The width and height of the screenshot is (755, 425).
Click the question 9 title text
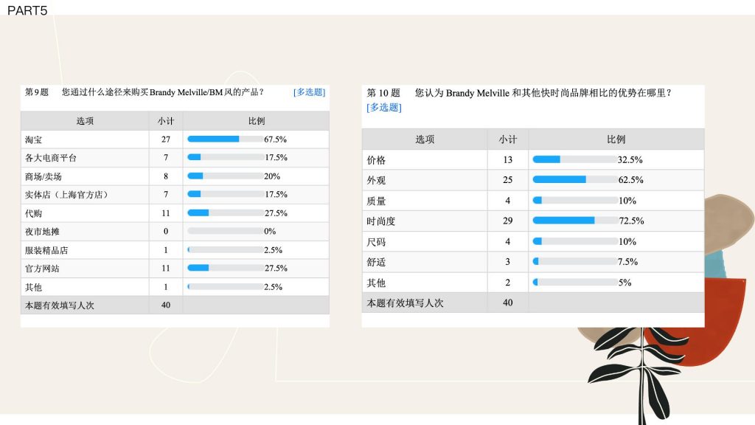(163, 92)
